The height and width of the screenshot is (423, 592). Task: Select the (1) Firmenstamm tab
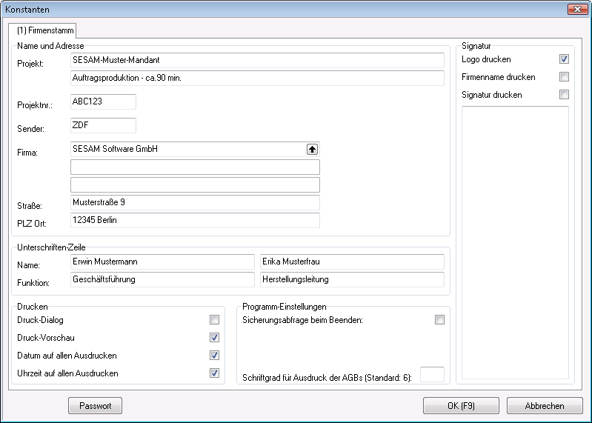tap(44, 31)
